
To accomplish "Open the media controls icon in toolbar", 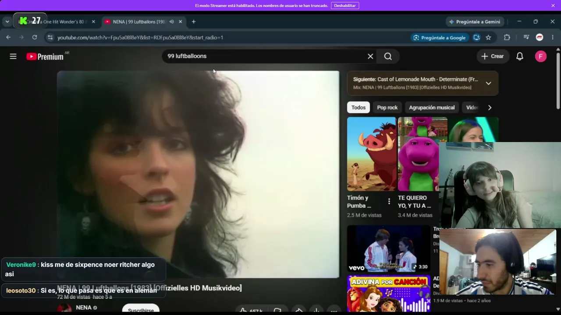I will (526, 38).
